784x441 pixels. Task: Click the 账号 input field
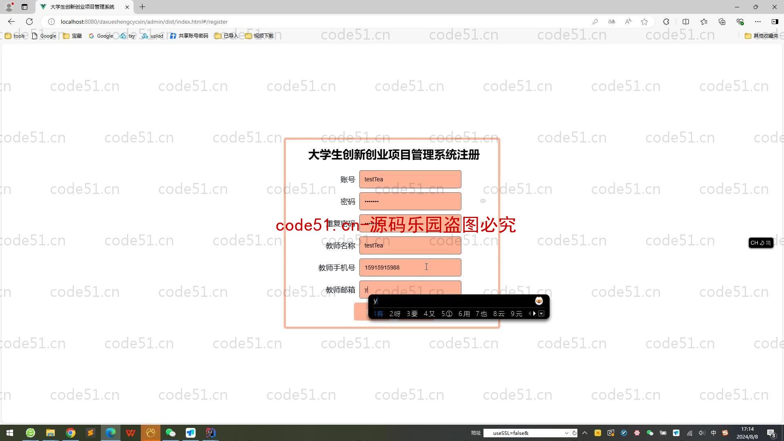tap(410, 179)
